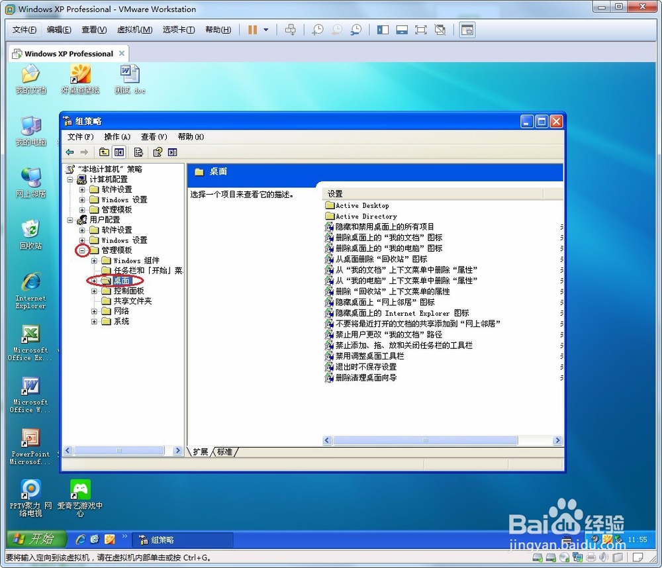Select PPTV聚力网络电视 desktop icon
The width and height of the screenshot is (662, 568).
tap(30, 498)
